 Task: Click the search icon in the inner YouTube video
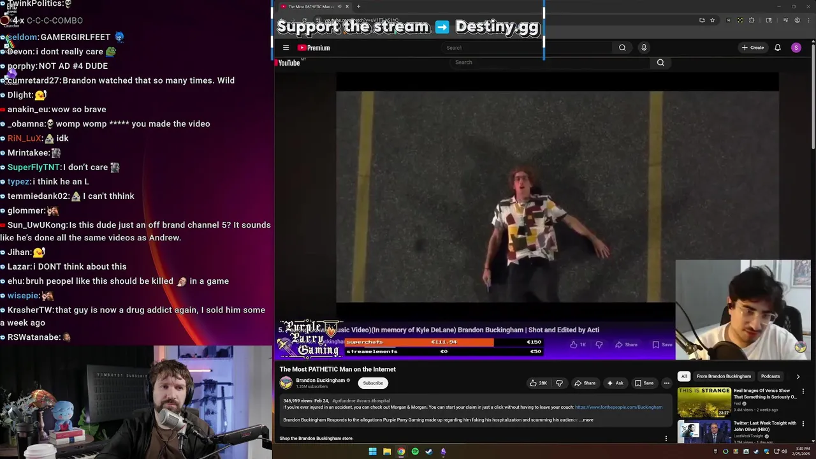pyautogui.click(x=660, y=62)
